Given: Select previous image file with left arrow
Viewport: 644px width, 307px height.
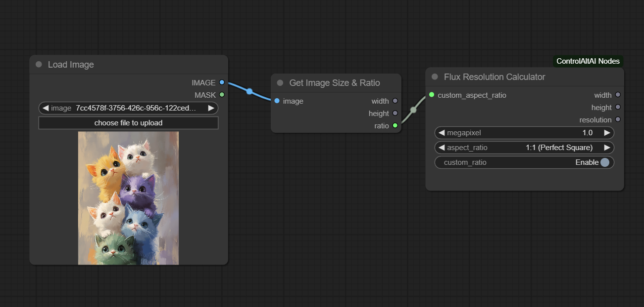Looking at the screenshot, I should click(x=46, y=108).
